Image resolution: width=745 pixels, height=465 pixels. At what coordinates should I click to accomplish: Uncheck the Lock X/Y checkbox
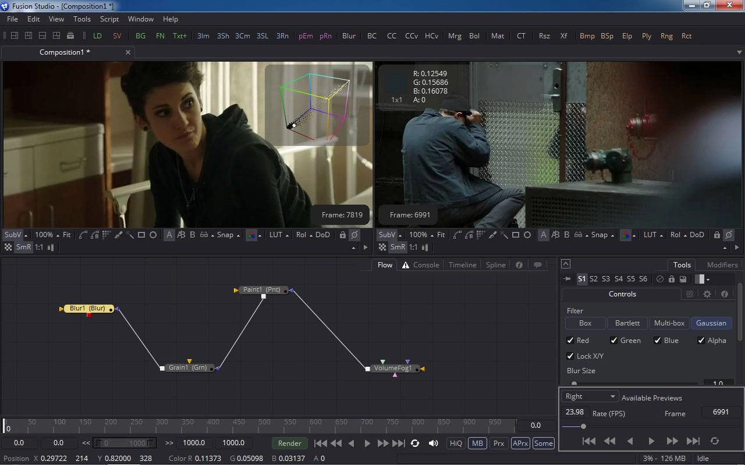[570, 356]
